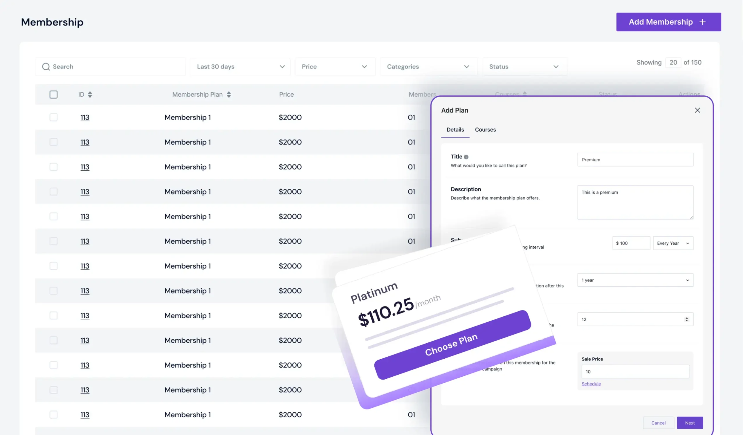Click plus icon on Add Membership
743x435 pixels.
703,22
